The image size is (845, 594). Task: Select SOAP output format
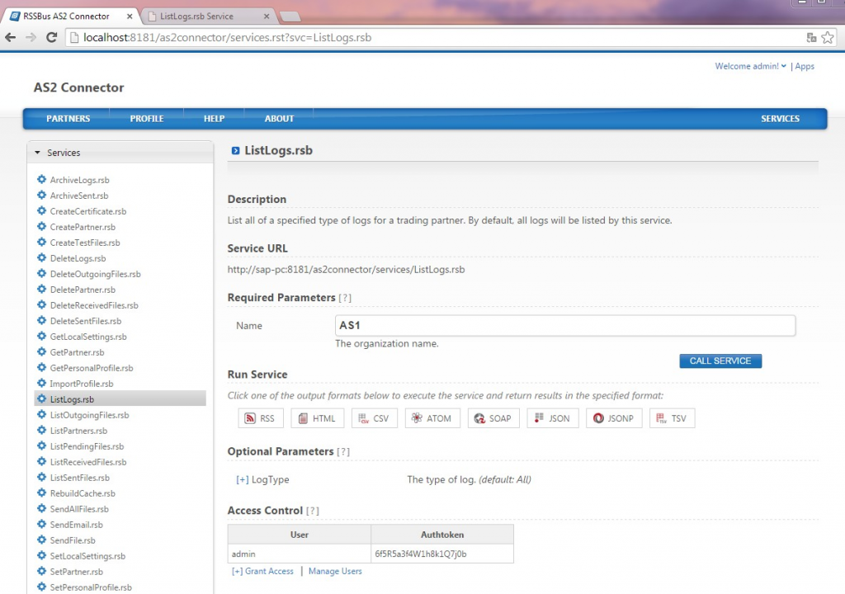[493, 418]
